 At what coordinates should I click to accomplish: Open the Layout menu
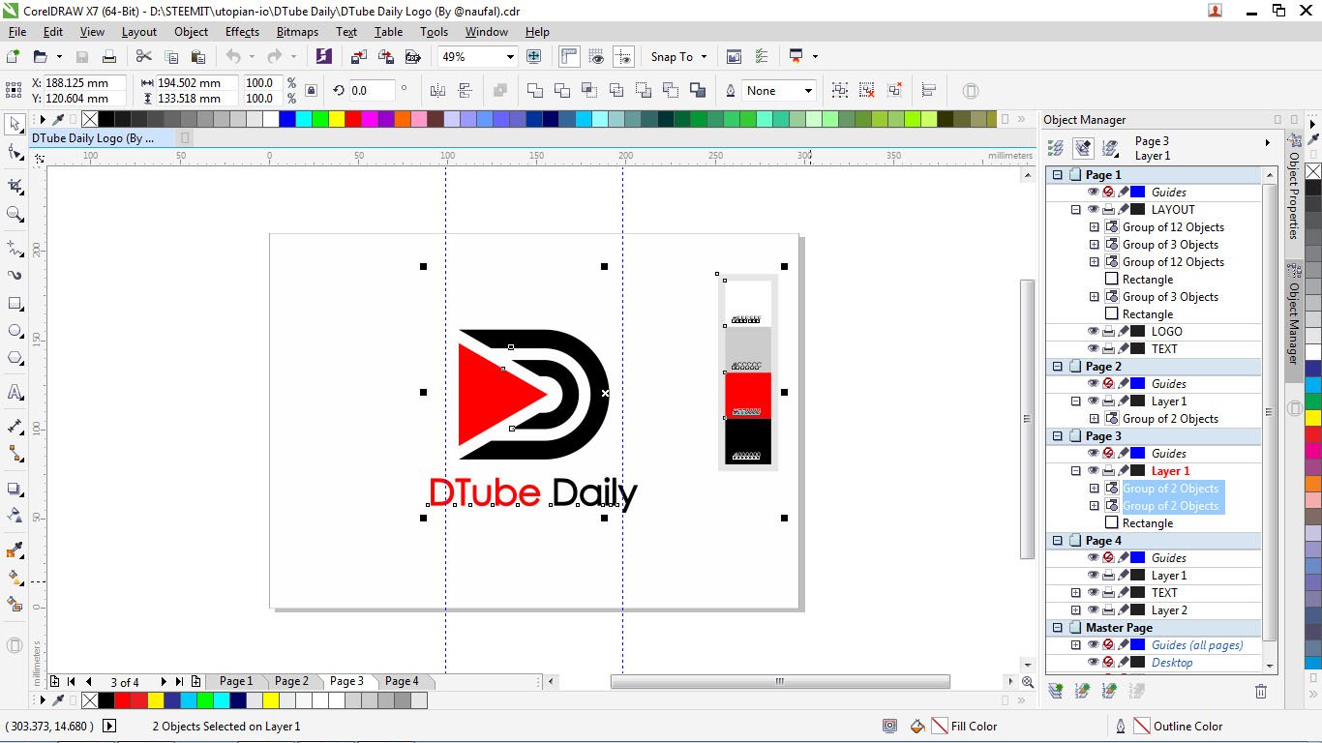click(x=139, y=32)
